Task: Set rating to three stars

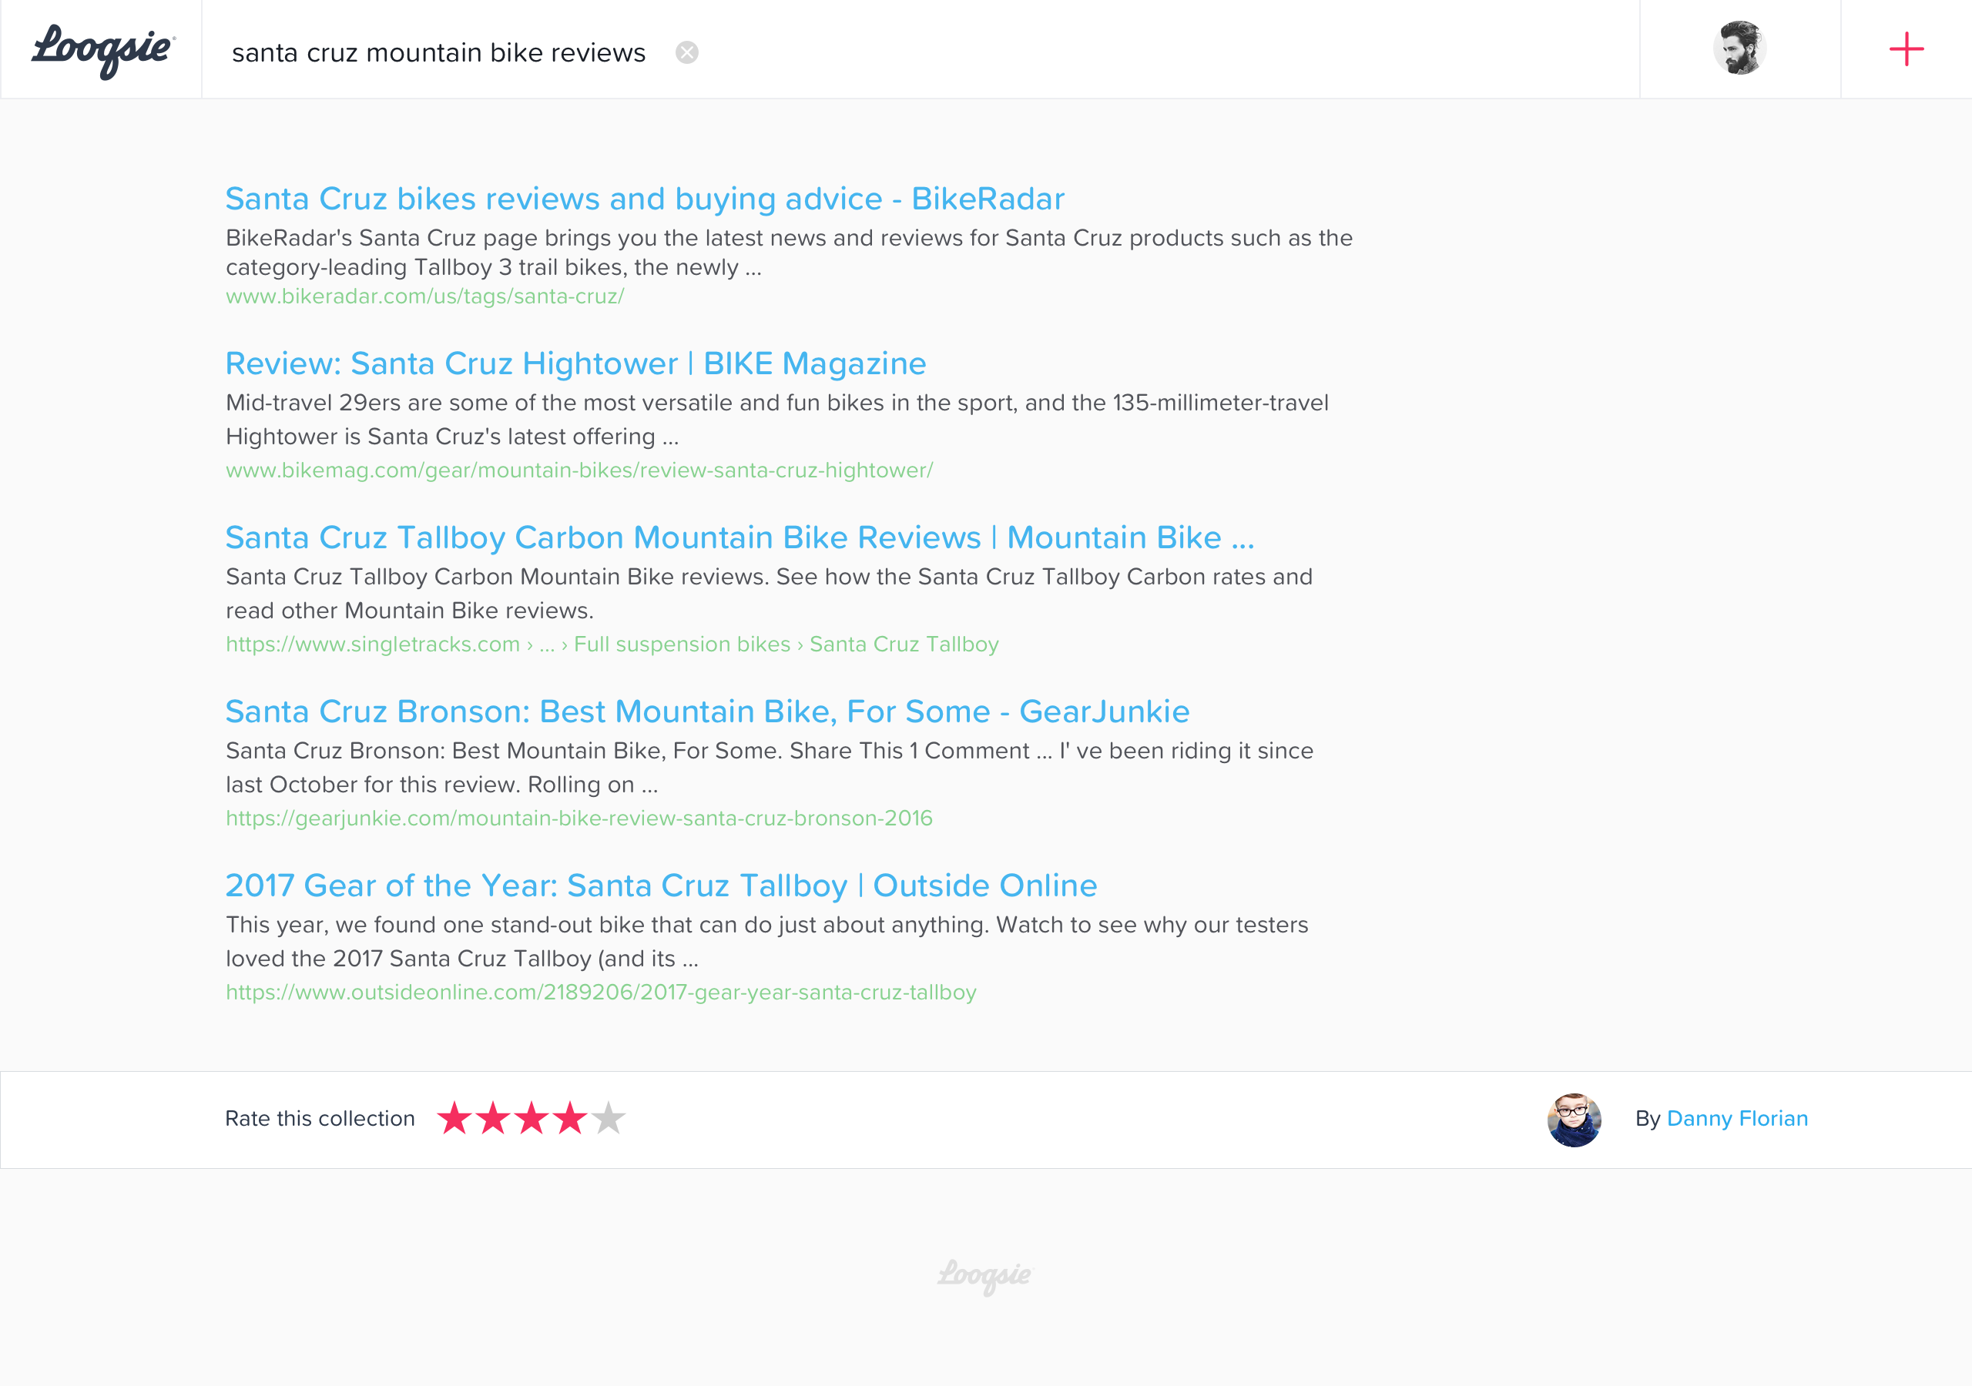Action: click(x=532, y=1118)
